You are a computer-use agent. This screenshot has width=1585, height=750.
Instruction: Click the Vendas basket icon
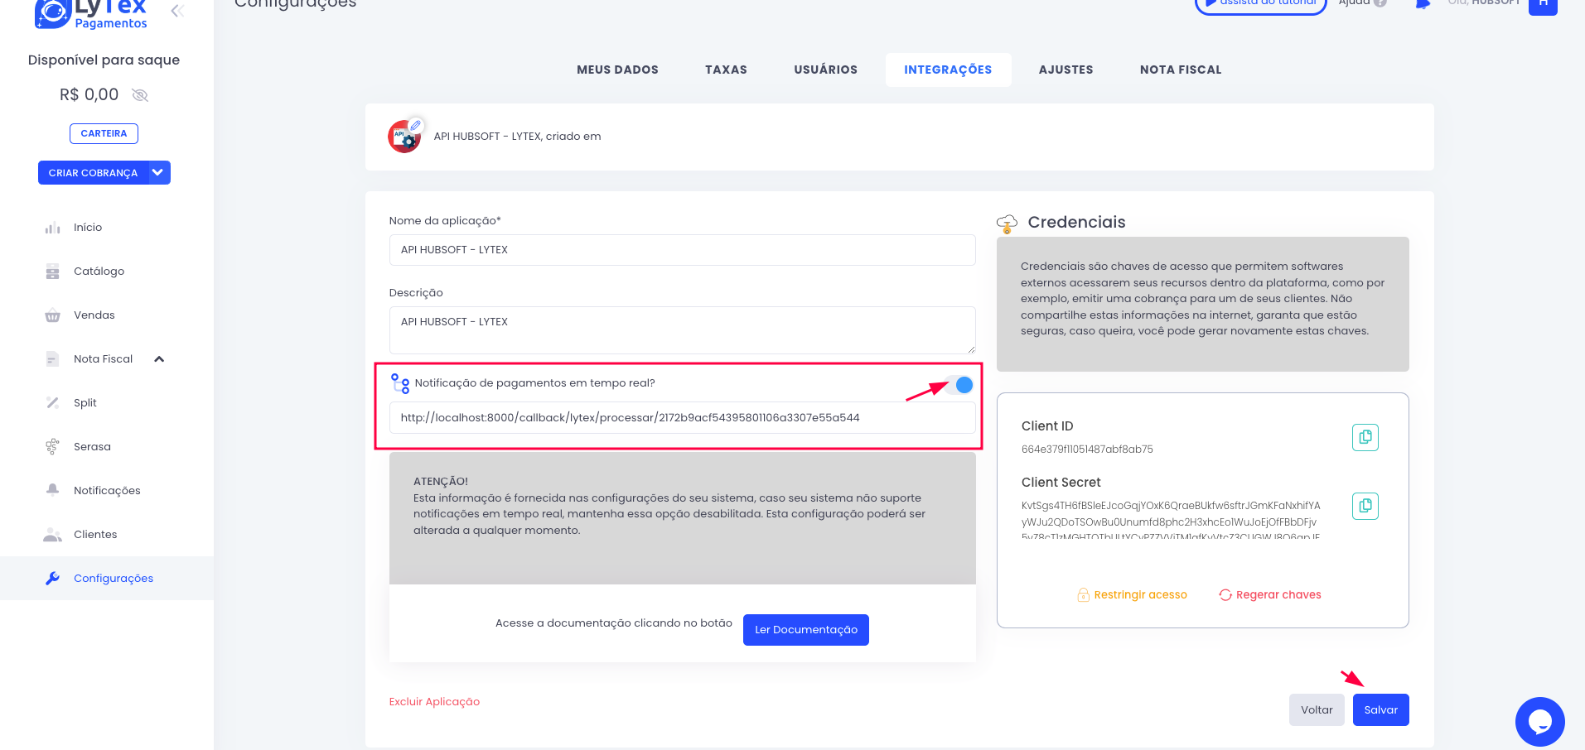click(x=53, y=315)
